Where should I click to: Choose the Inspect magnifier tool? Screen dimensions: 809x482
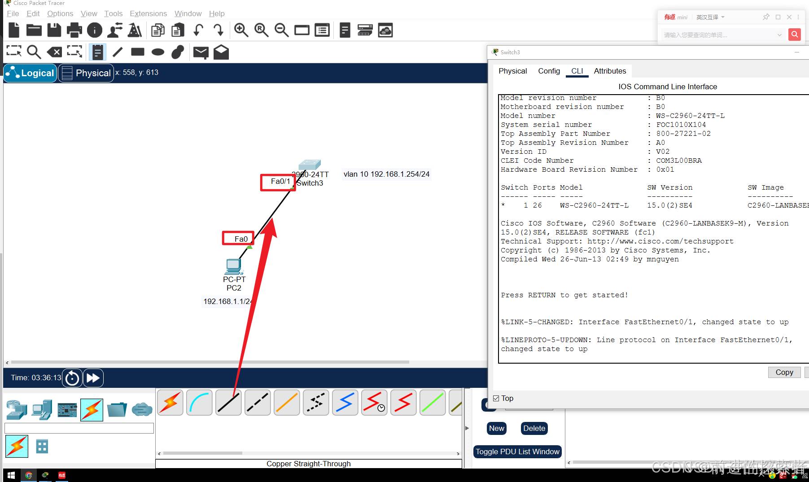point(34,52)
